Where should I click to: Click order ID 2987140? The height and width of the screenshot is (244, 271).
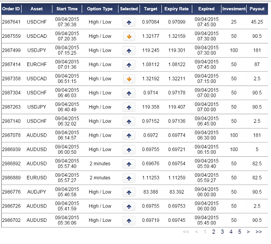coord(11,121)
